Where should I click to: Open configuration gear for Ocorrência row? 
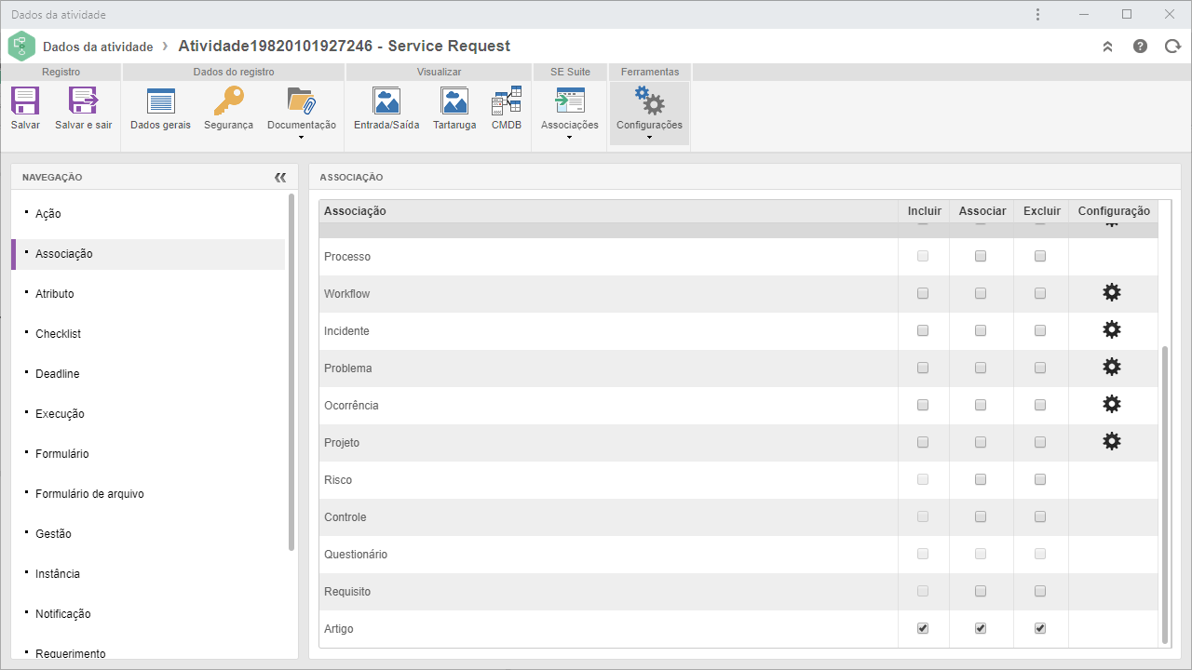click(x=1111, y=404)
